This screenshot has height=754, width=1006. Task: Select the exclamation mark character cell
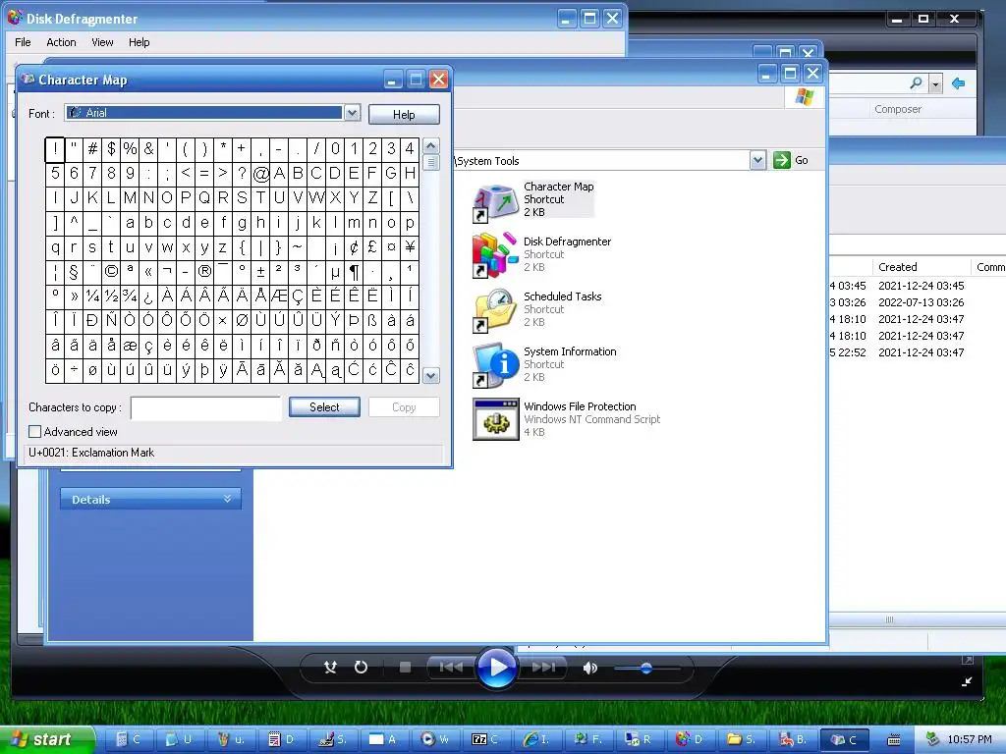pyautogui.click(x=55, y=149)
